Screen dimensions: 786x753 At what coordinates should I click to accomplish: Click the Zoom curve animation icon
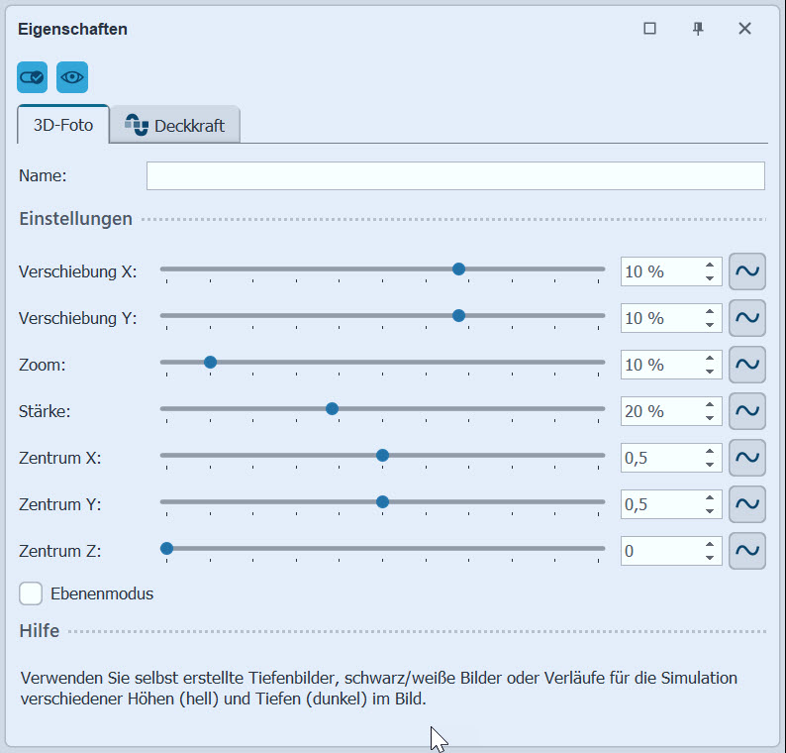(x=747, y=365)
